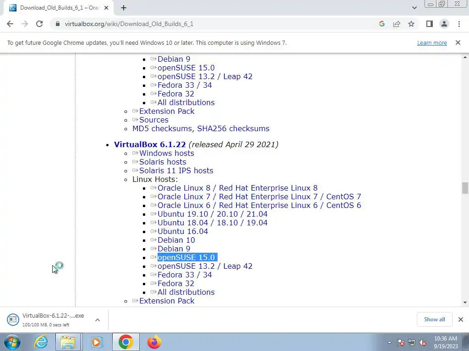Launch Internet Explorer from taskbar
Screen dimensions: 469x351
click(41, 342)
